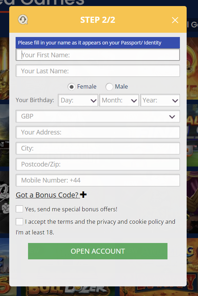
Task: Expand the GBP currency dropdown
Action: click(x=98, y=116)
